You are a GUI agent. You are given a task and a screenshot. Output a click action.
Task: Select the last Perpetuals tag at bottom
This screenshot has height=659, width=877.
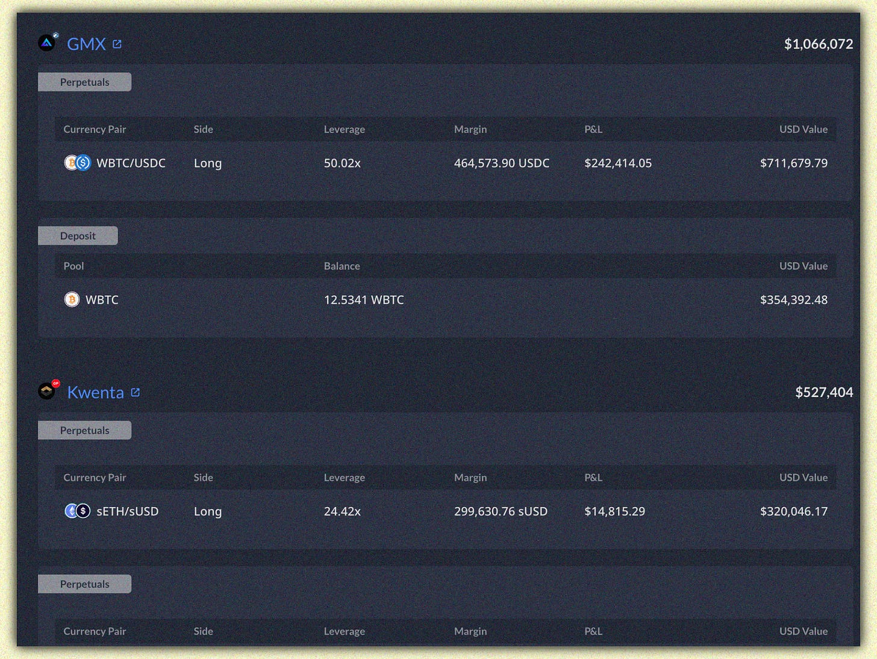coord(84,584)
